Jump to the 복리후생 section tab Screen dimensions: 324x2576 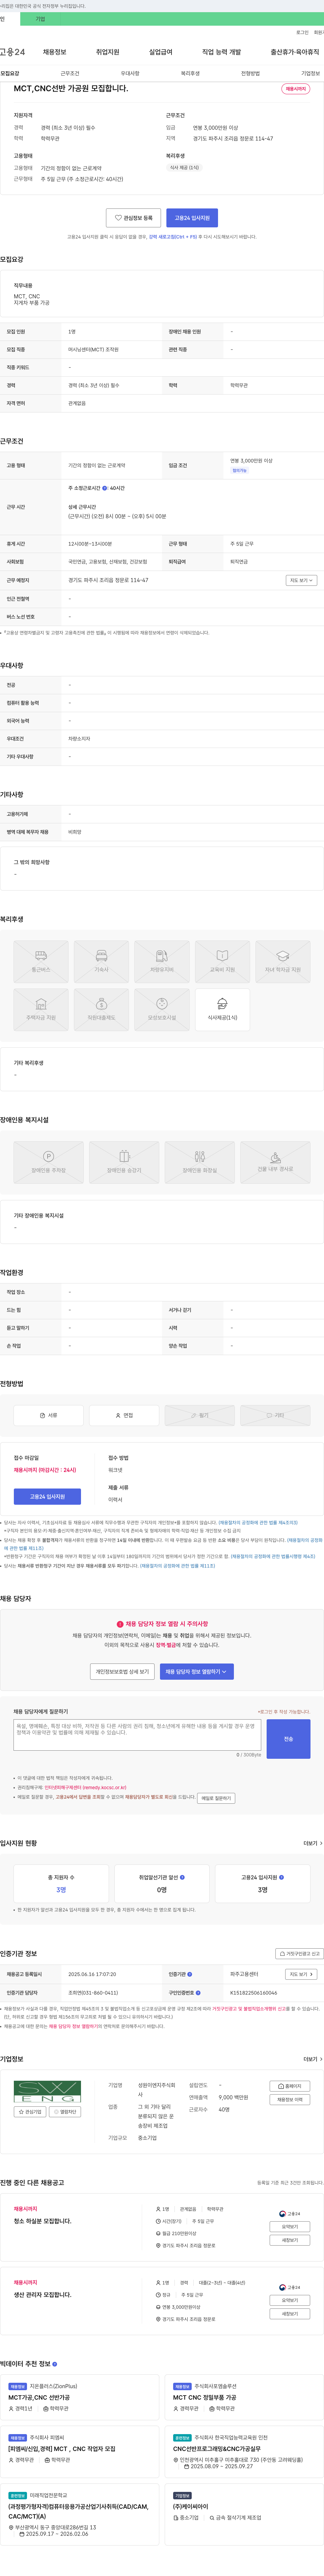[190, 73]
